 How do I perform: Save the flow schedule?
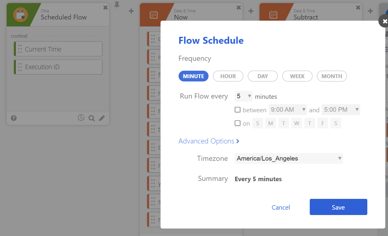coord(338,207)
